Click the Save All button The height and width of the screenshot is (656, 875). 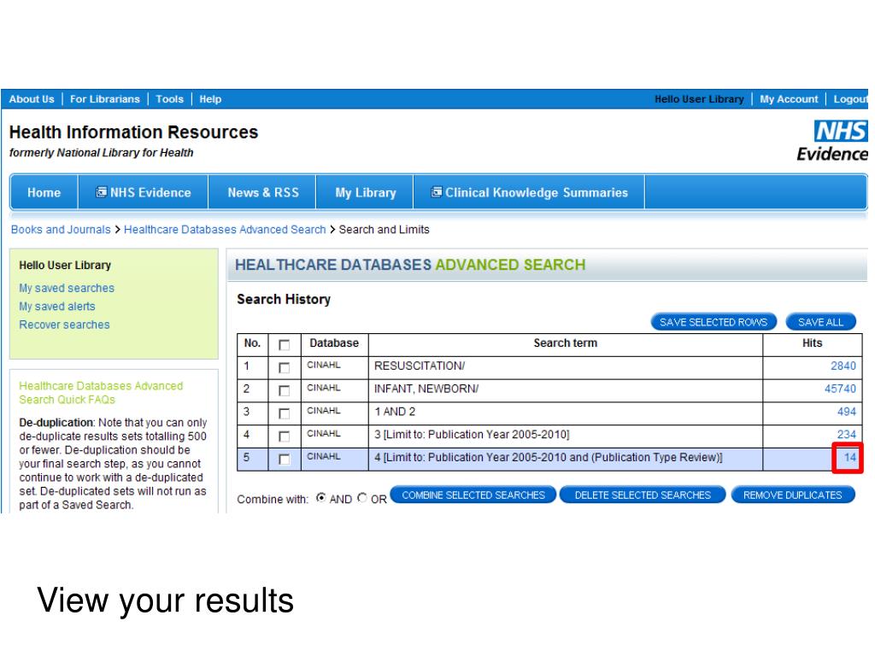tap(821, 322)
